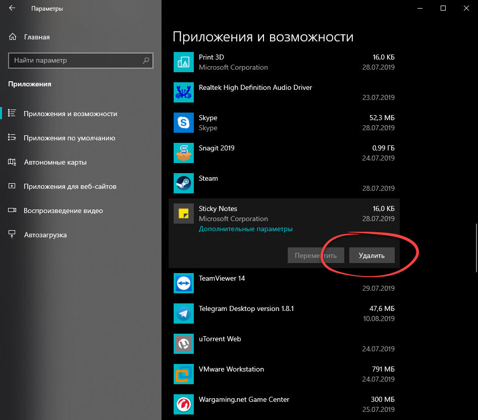Viewport: 478px width, 420px height.
Task: Select the TeamViewer 14 name
Action: pos(222,278)
